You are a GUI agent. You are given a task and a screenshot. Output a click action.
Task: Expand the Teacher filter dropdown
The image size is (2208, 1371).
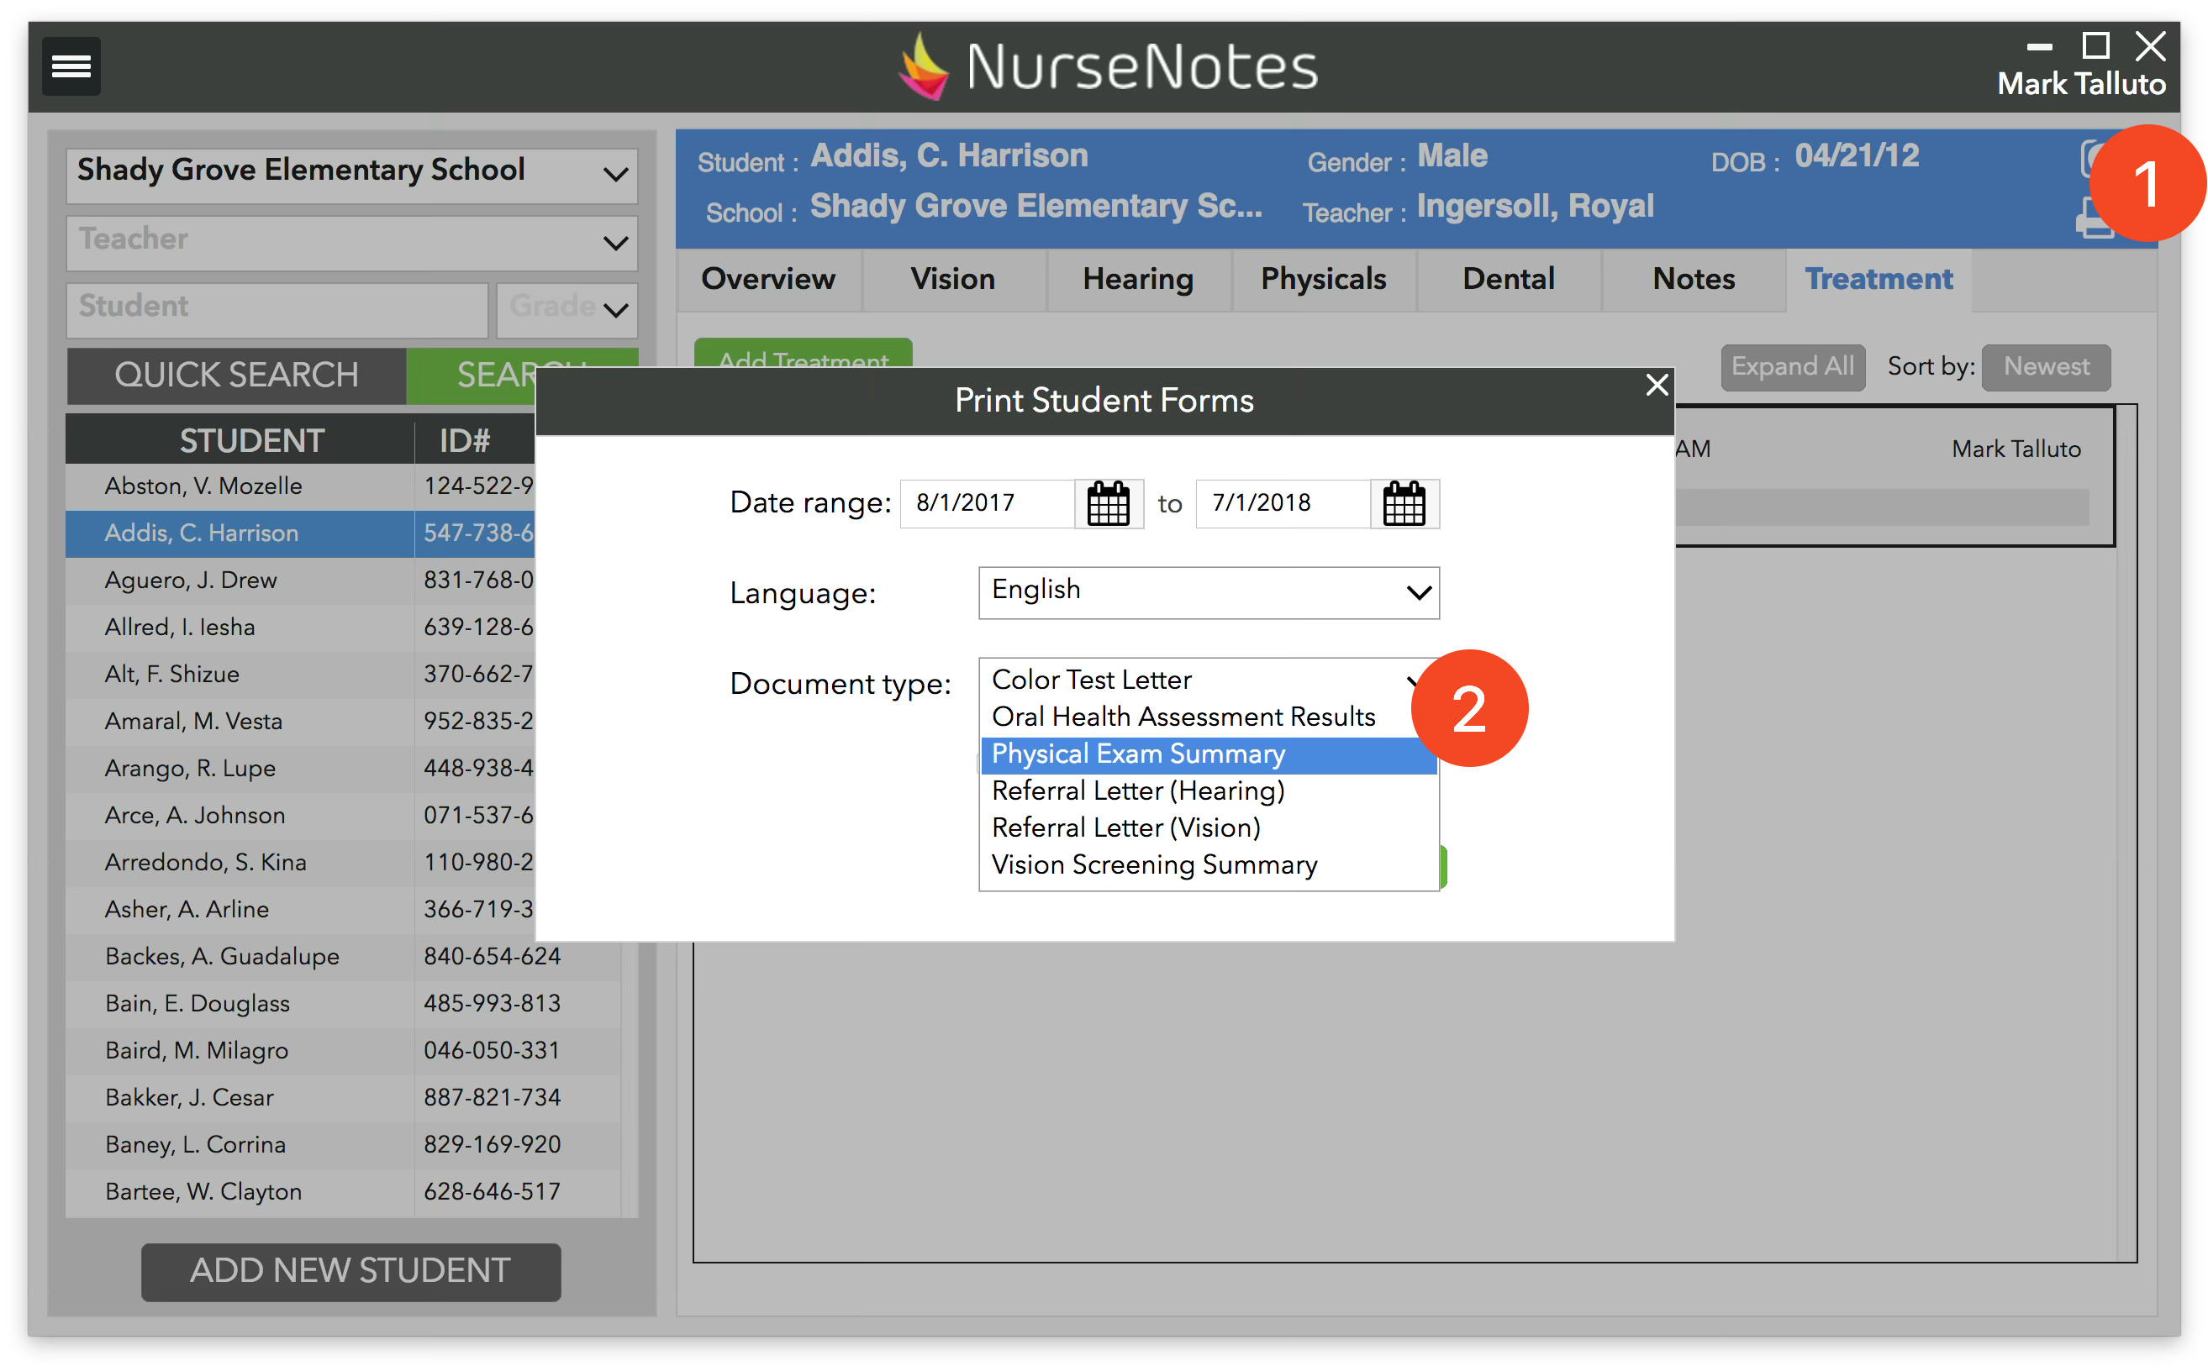[x=351, y=241]
